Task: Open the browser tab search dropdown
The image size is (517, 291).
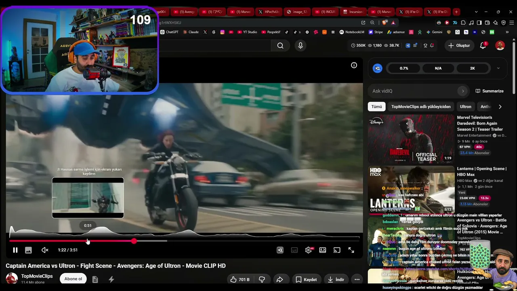Action: [476, 12]
